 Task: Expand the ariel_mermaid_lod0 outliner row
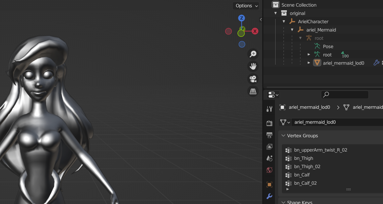pos(309,63)
